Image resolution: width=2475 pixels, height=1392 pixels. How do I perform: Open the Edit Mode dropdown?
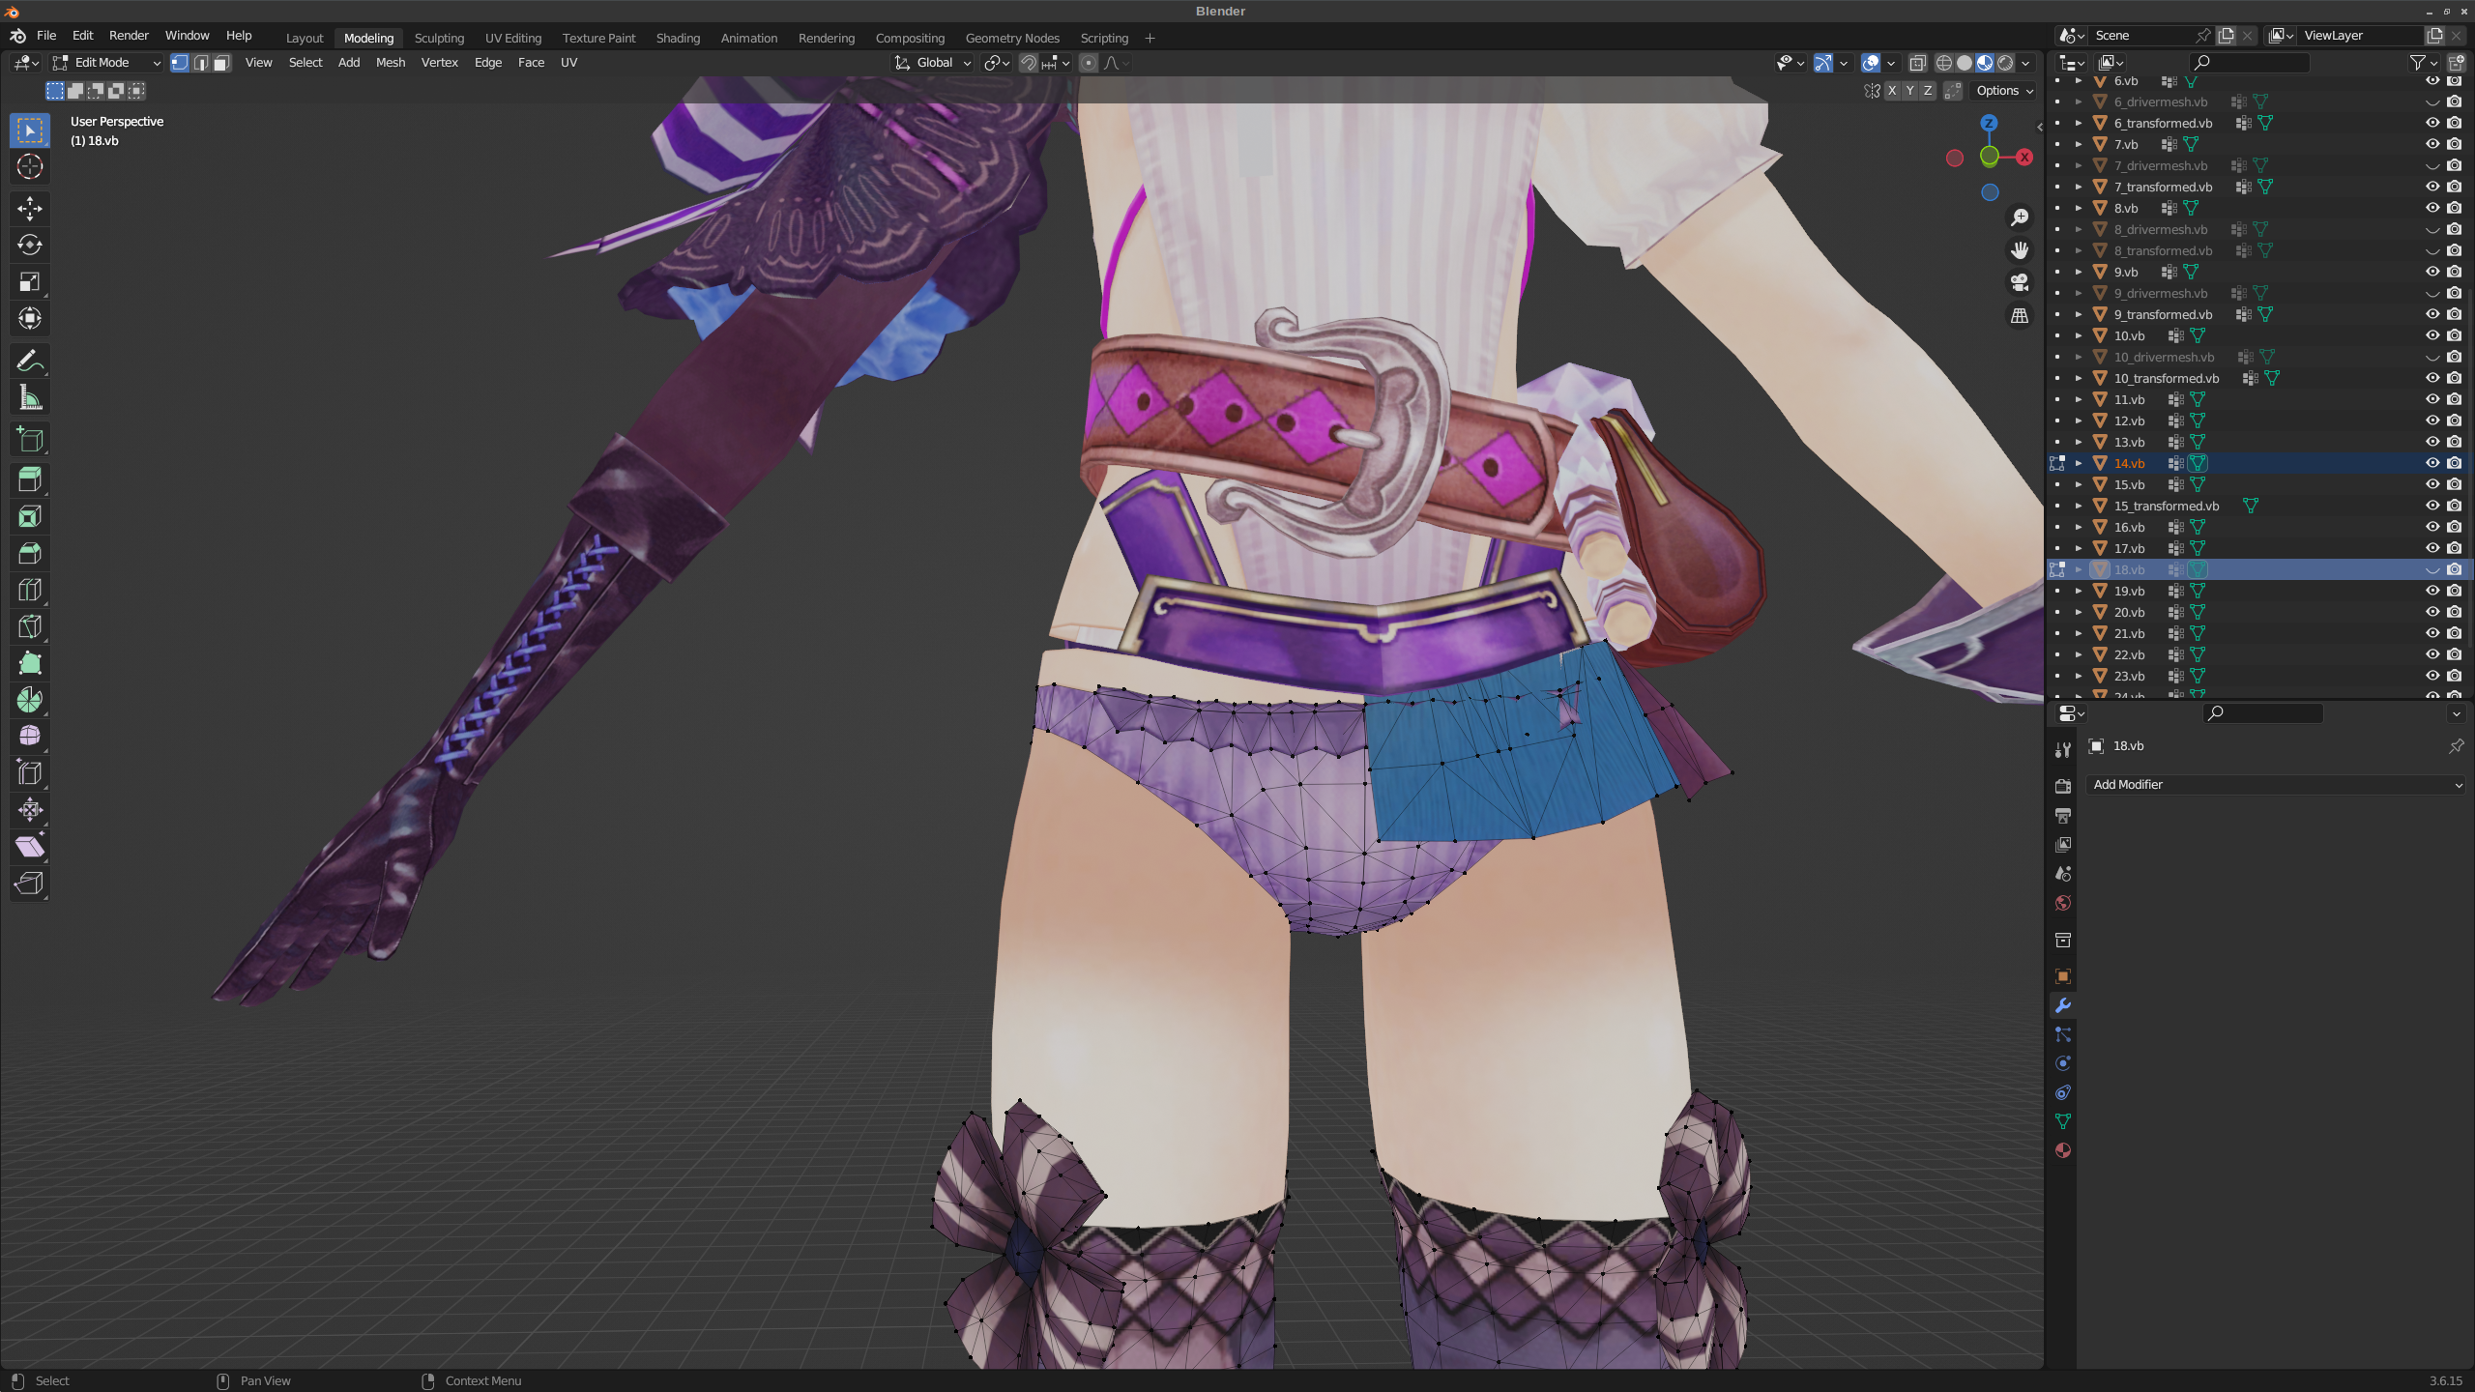[106, 63]
